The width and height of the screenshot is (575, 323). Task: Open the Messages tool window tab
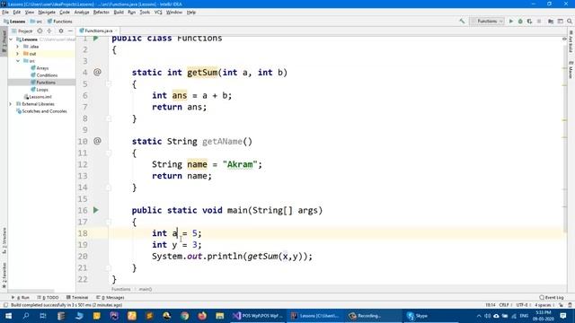[111, 297]
